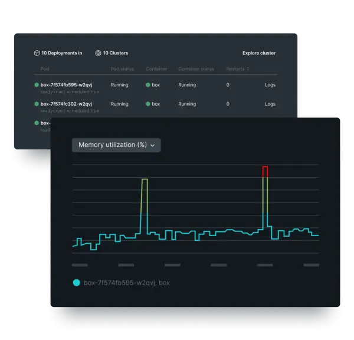The image size is (354, 340).
Task: Sort by the Restarts column header
Action: (x=238, y=69)
